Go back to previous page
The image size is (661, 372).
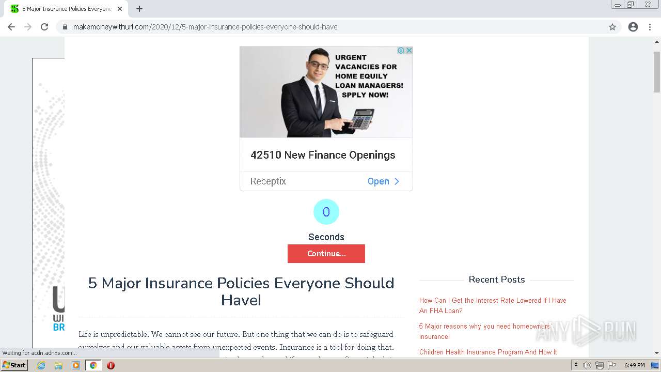click(x=11, y=27)
